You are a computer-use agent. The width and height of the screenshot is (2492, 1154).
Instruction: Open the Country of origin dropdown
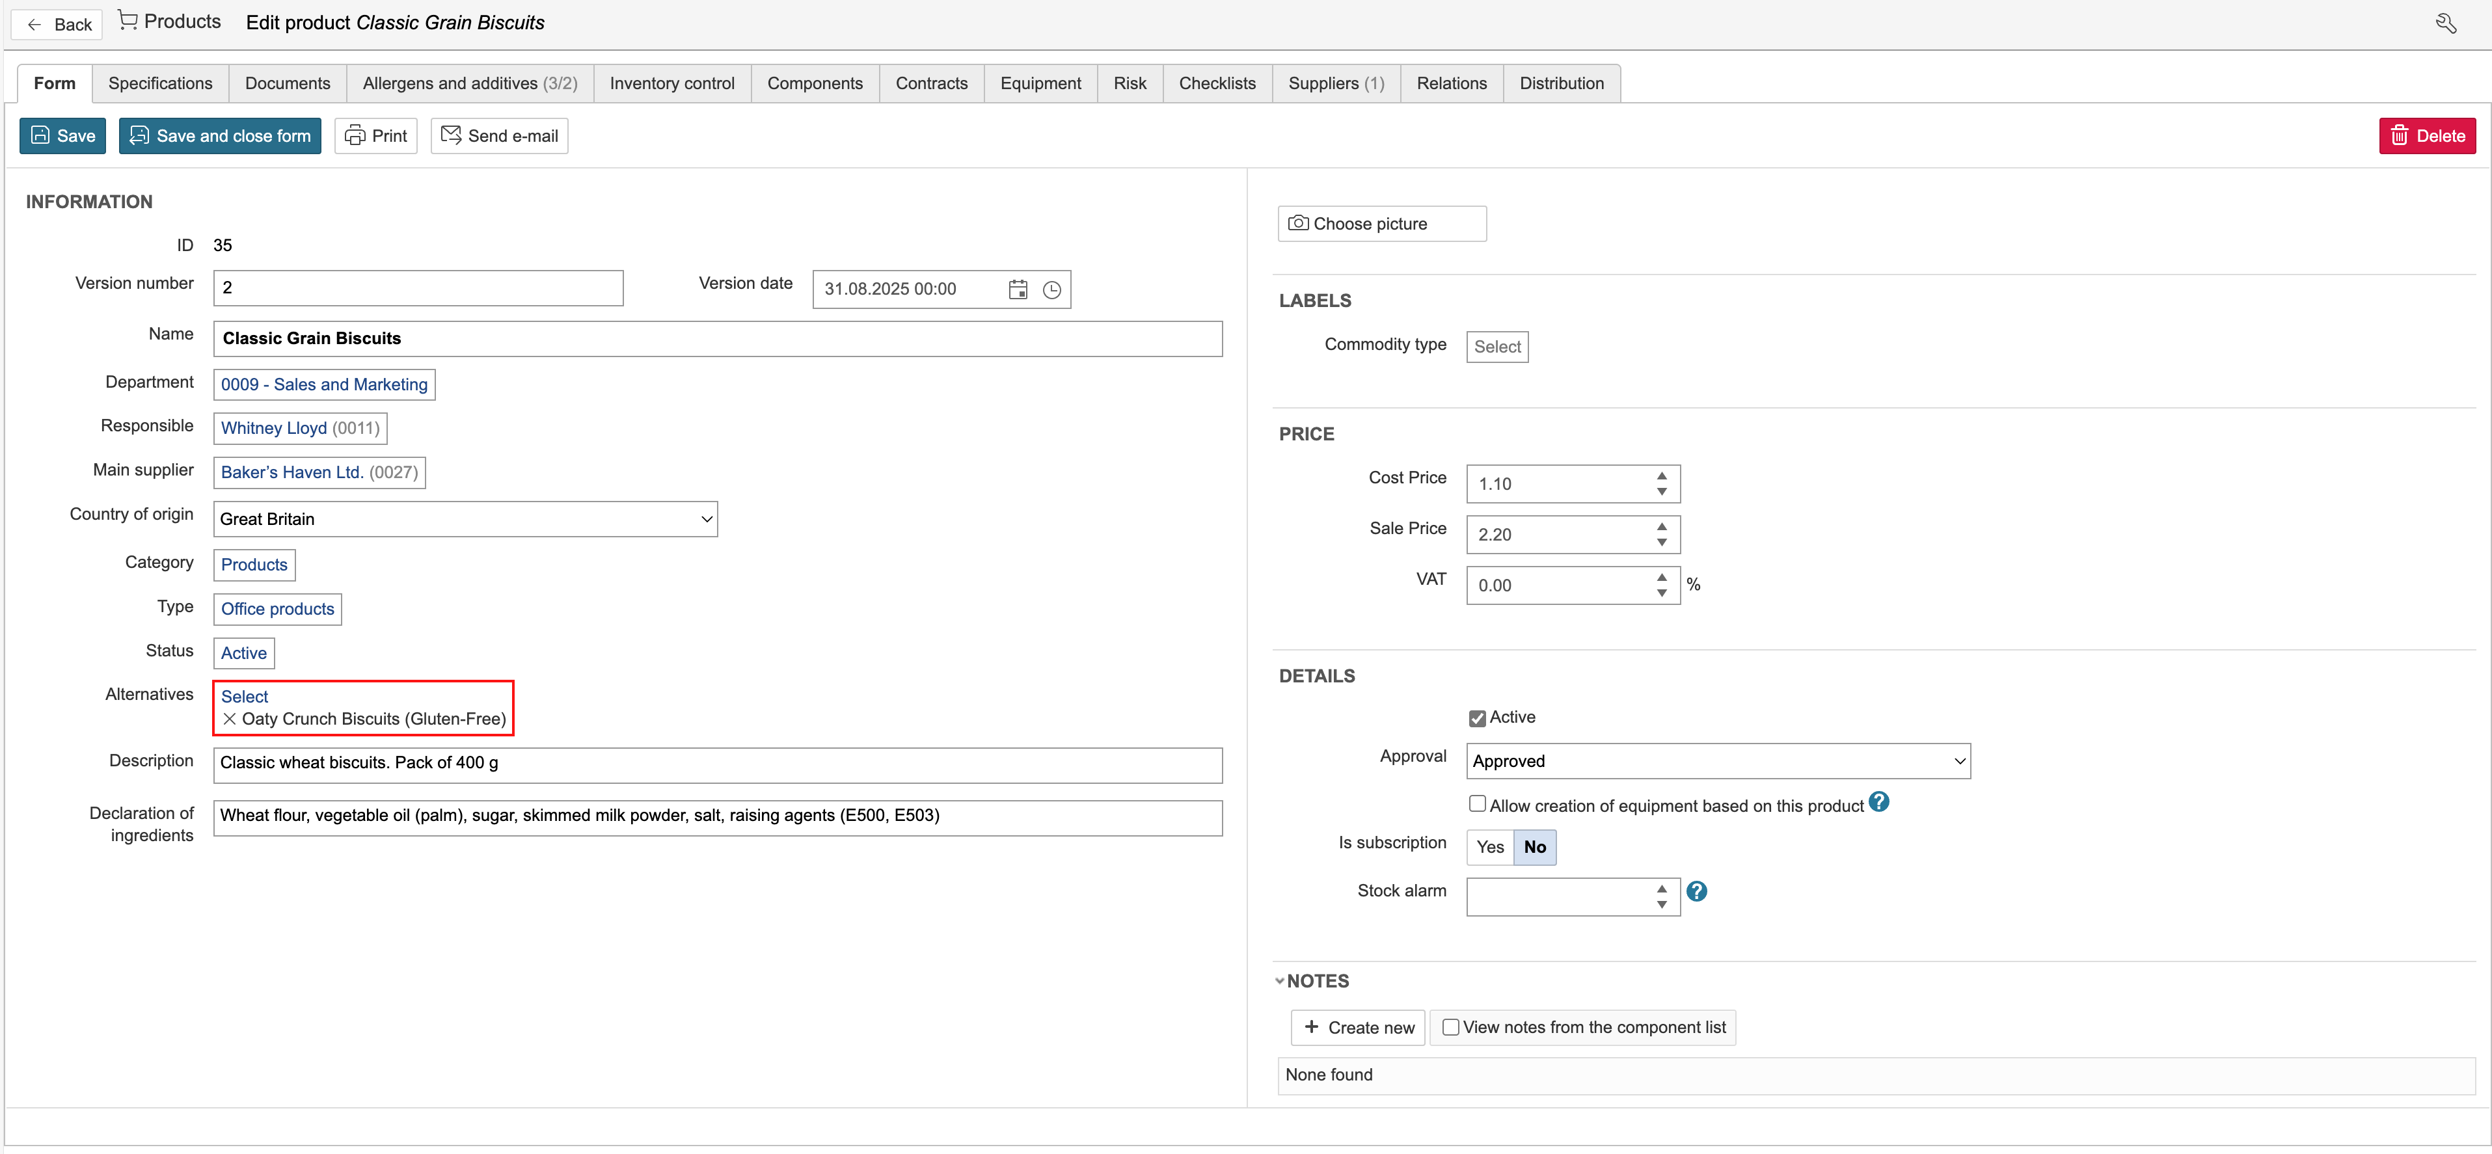click(x=465, y=520)
